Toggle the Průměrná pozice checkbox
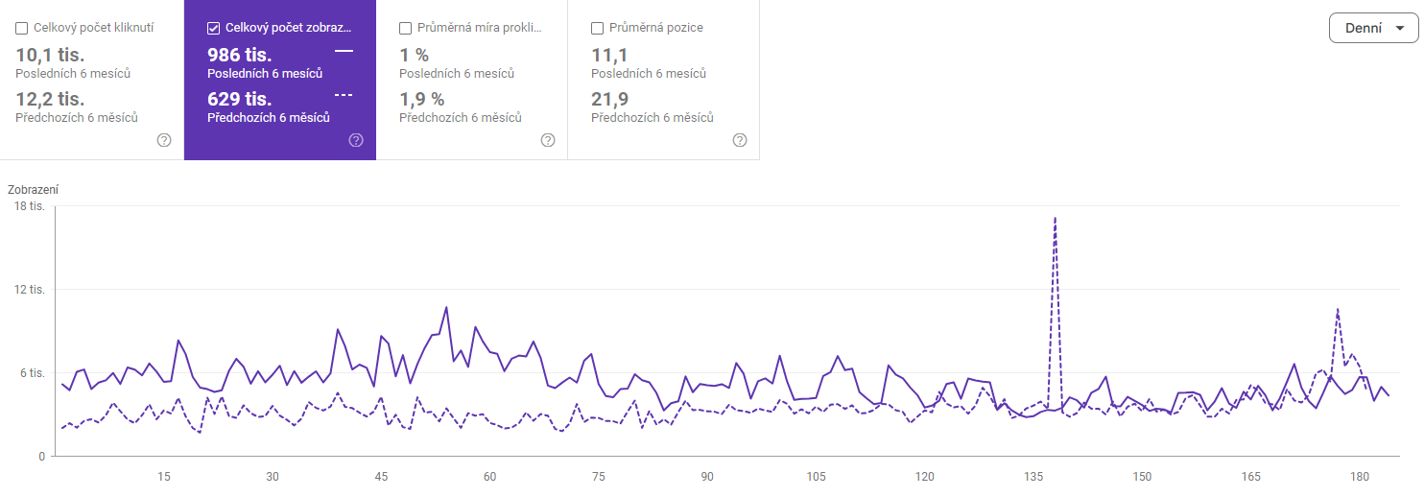1424x497 pixels. (598, 28)
